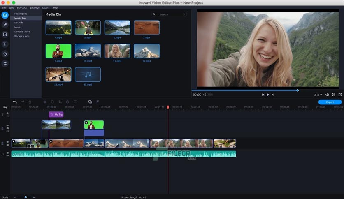Open the Stickers clock-shaped panel icon
The height and width of the screenshot is (199, 344).
click(x=5, y=54)
